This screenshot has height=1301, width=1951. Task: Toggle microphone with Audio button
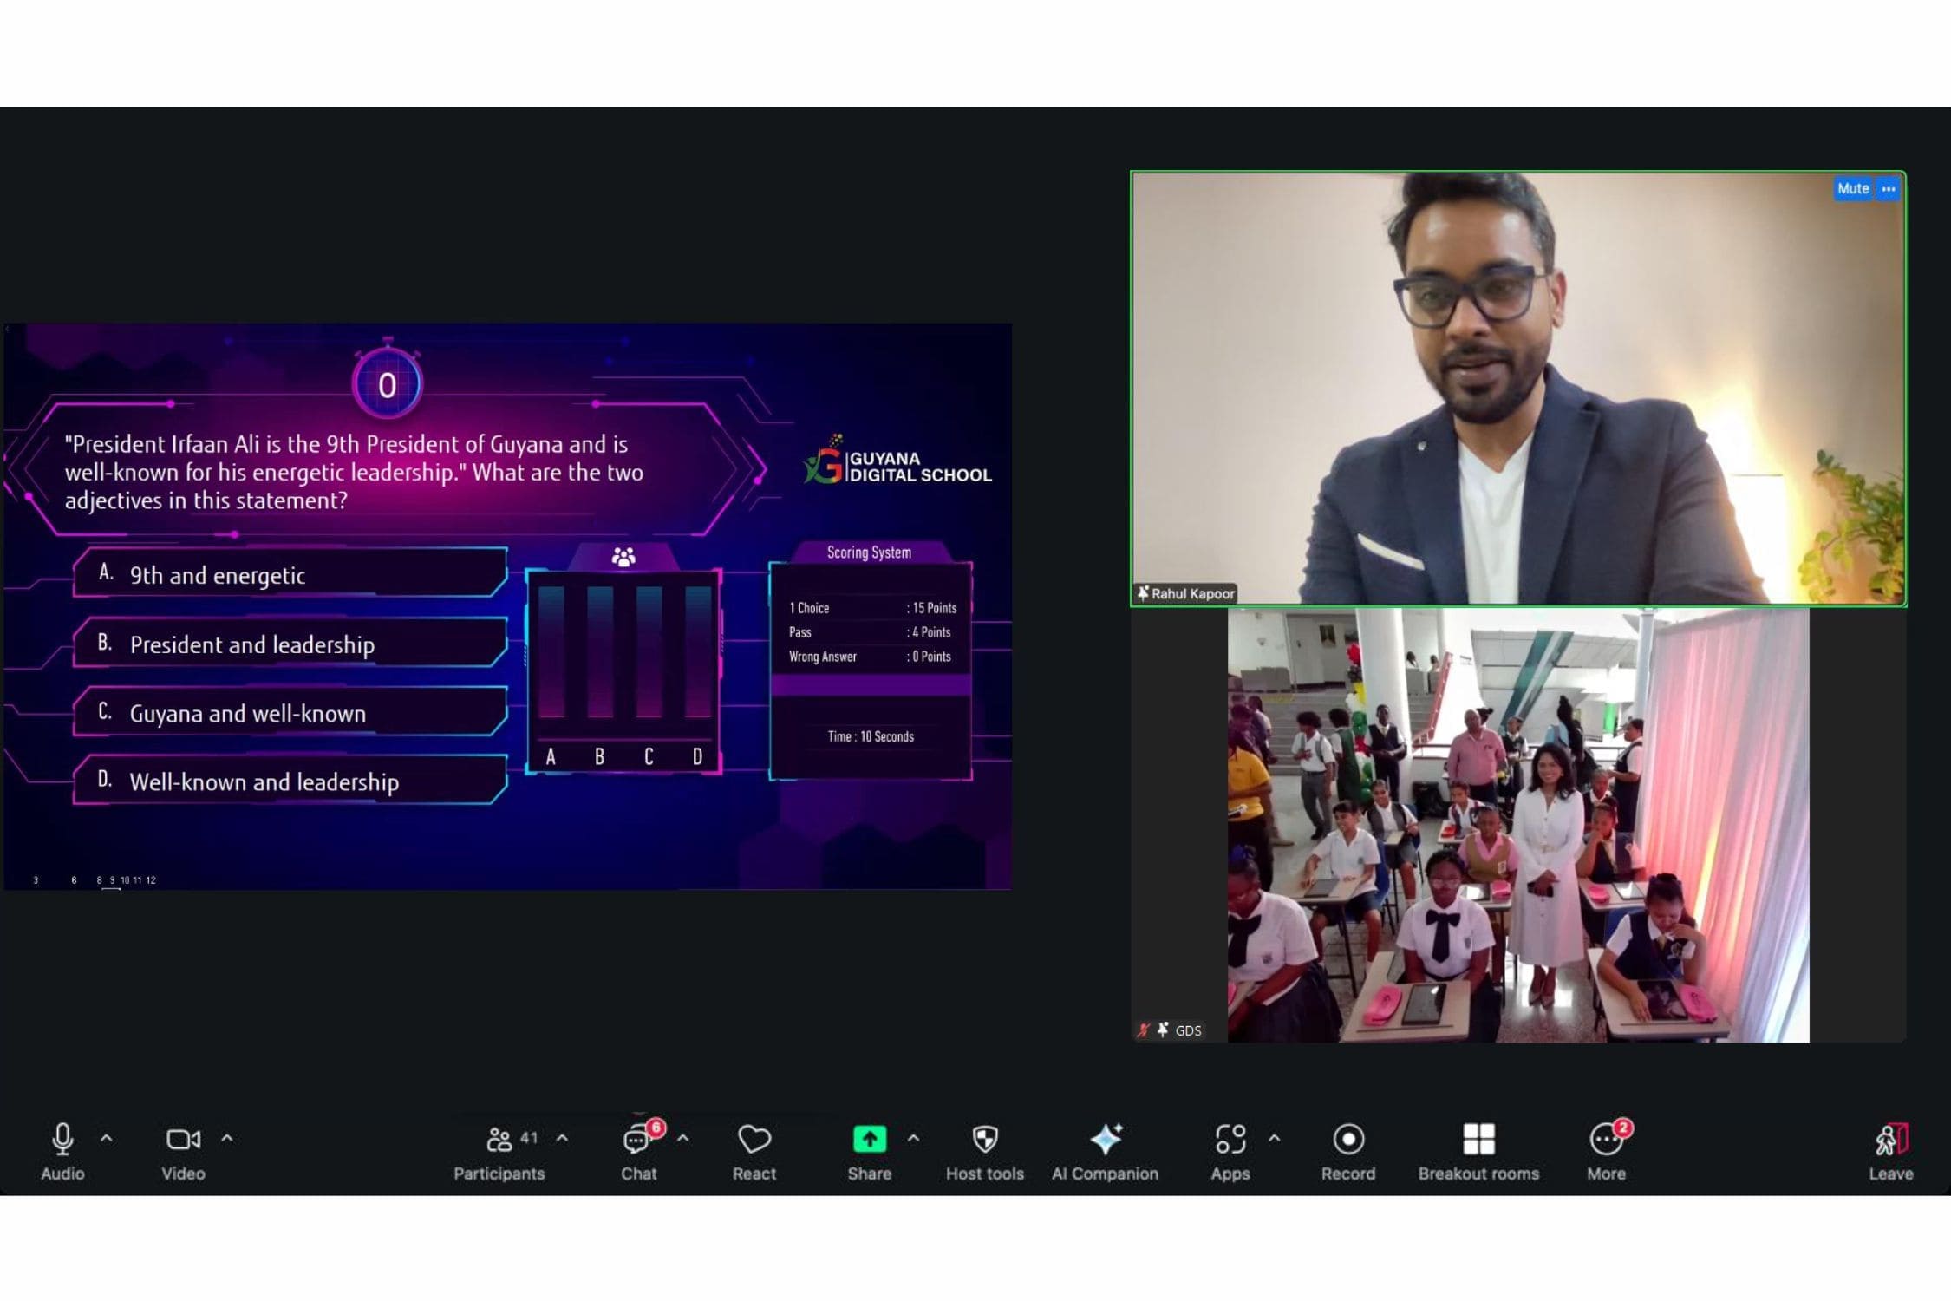[62, 1140]
